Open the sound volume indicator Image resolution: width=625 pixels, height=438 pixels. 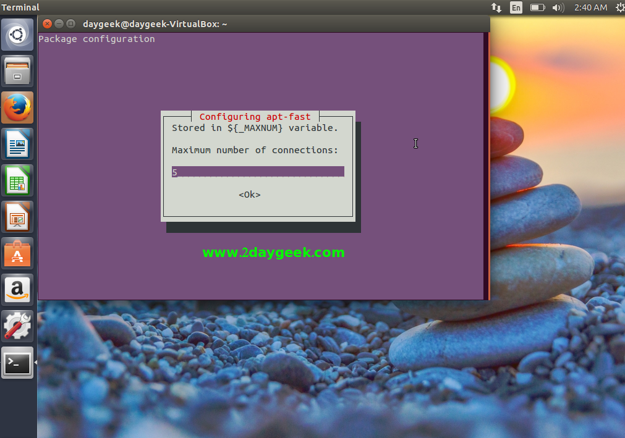click(558, 7)
